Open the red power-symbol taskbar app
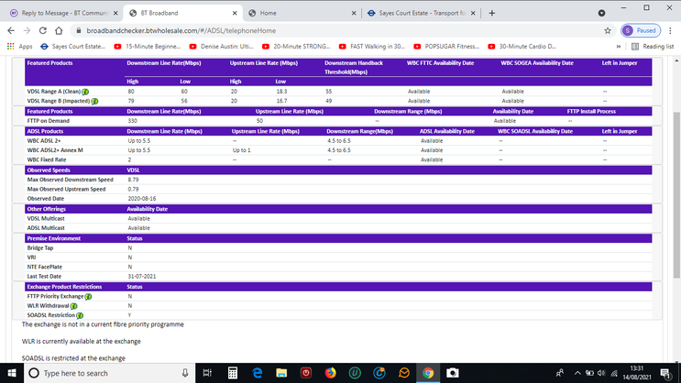 pos(306,373)
